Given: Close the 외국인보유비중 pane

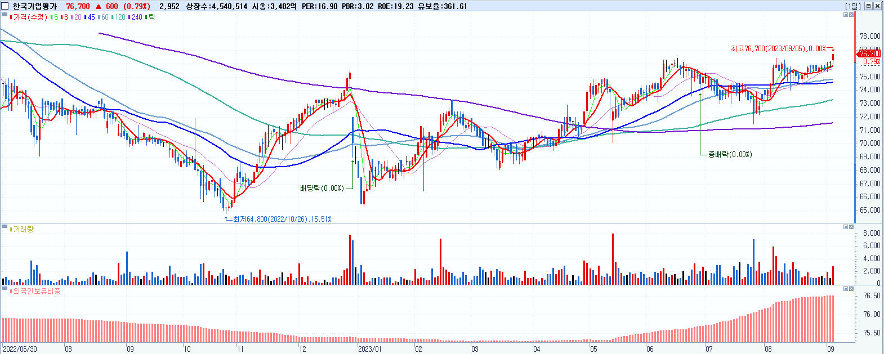Looking at the screenshot, I should point(851,289).
